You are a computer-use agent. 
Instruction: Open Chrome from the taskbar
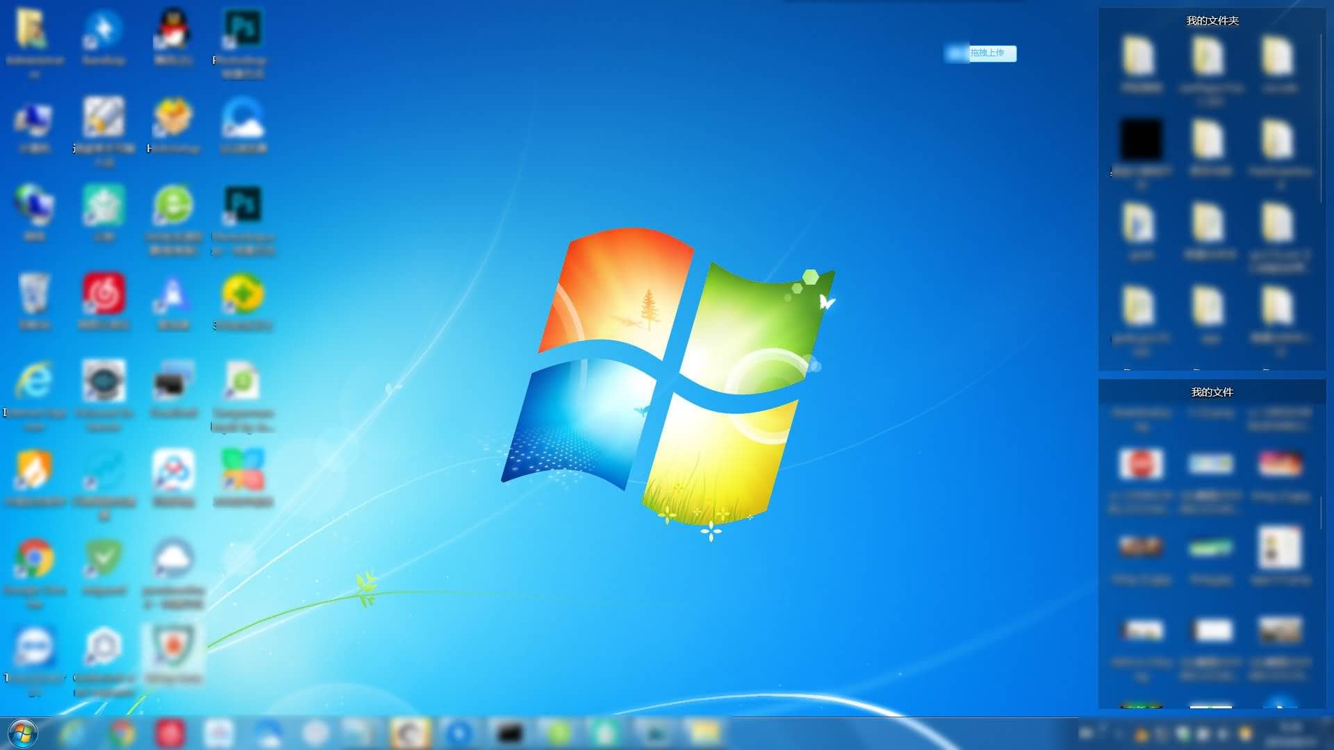(x=122, y=733)
